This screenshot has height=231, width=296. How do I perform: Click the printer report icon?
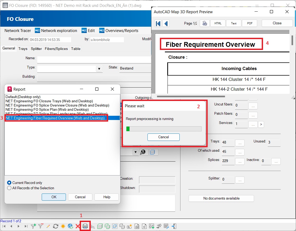85,226
